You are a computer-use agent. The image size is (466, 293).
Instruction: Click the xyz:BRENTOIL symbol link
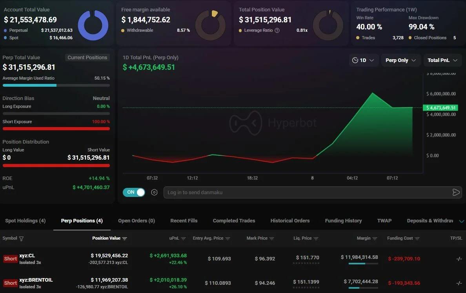36,280
